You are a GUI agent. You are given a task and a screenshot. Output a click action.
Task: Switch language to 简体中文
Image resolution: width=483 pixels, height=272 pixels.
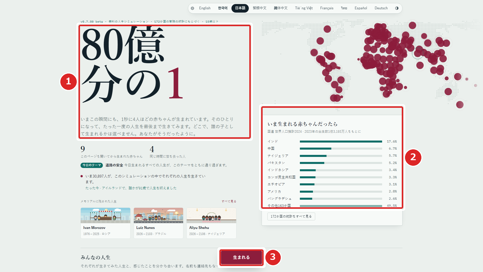(281, 8)
